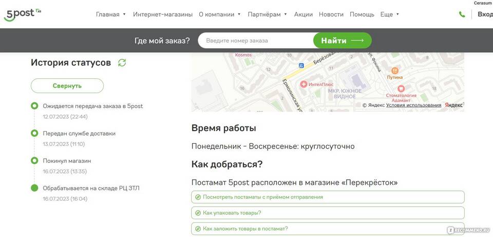Click the date 12.07.2023 (22:44)
Image resolution: width=493 pixels, height=237 pixels.
65,117
